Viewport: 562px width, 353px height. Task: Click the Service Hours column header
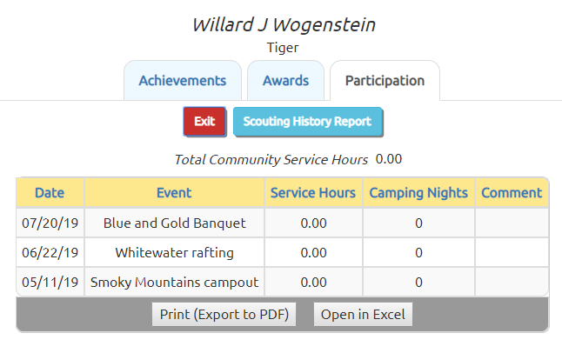click(313, 193)
